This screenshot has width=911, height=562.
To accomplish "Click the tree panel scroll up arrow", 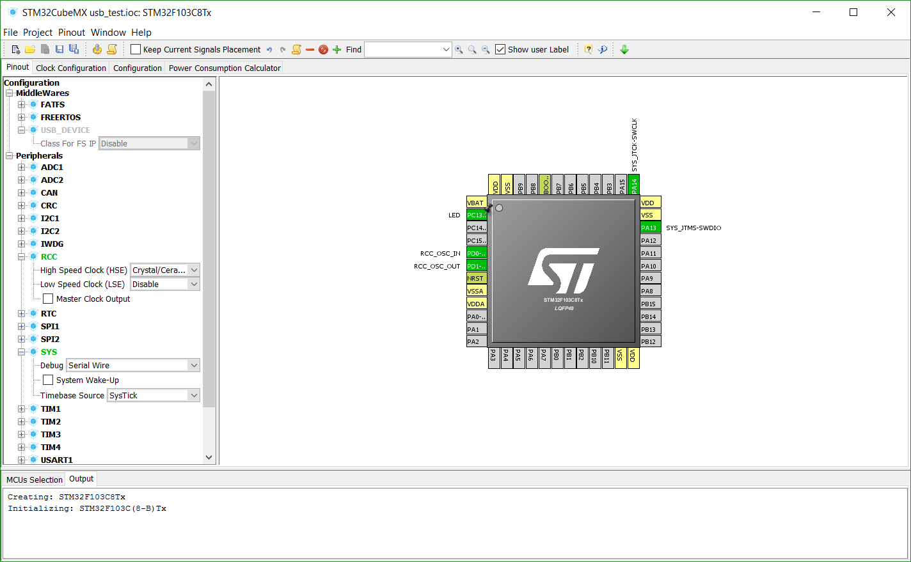I will (x=209, y=84).
